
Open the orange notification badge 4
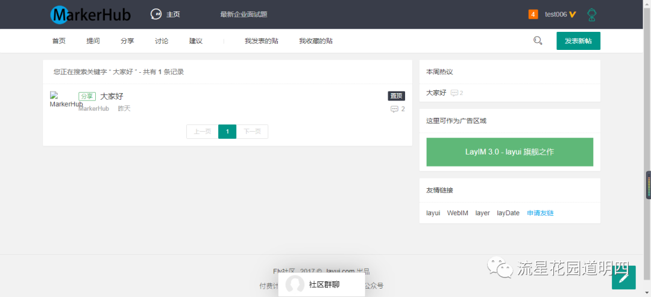[x=533, y=14]
